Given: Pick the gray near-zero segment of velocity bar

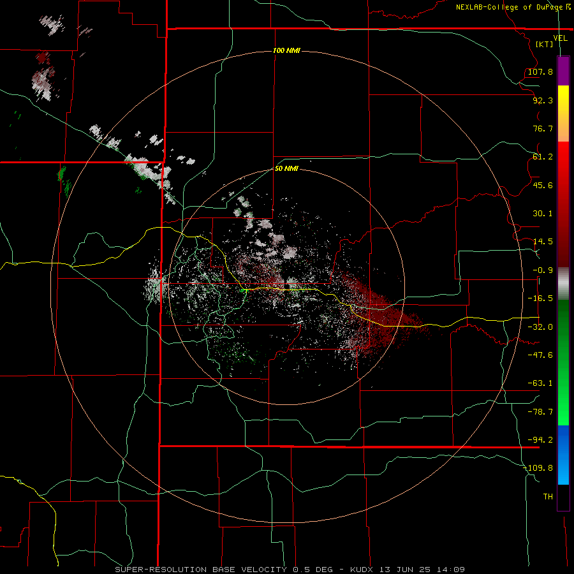Looking at the screenshot, I should tap(563, 284).
